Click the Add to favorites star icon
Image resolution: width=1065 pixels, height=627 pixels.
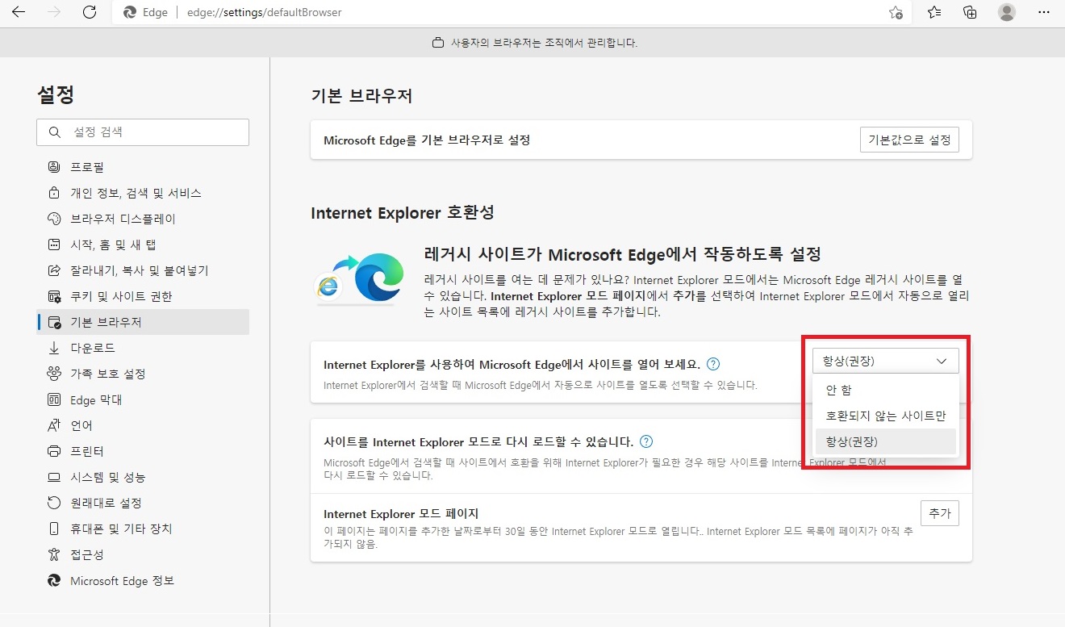(x=896, y=12)
